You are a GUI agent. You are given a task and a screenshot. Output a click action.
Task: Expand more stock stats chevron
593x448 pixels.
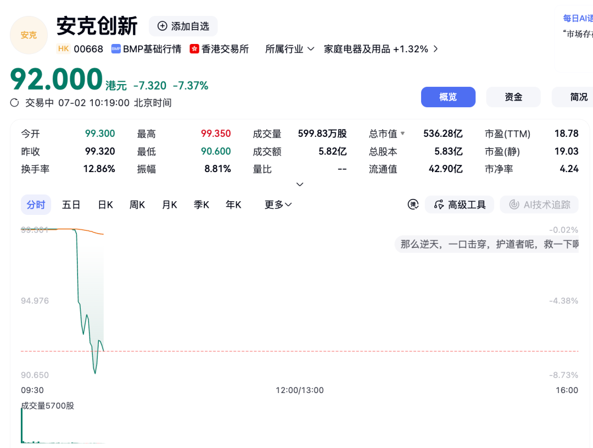click(x=300, y=185)
